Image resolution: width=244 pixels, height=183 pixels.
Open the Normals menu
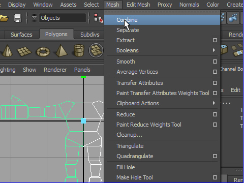(189, 5)
